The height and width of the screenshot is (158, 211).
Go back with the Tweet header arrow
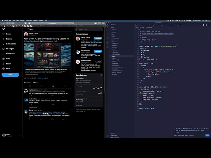pyautogui.click(x=25, y=29)
